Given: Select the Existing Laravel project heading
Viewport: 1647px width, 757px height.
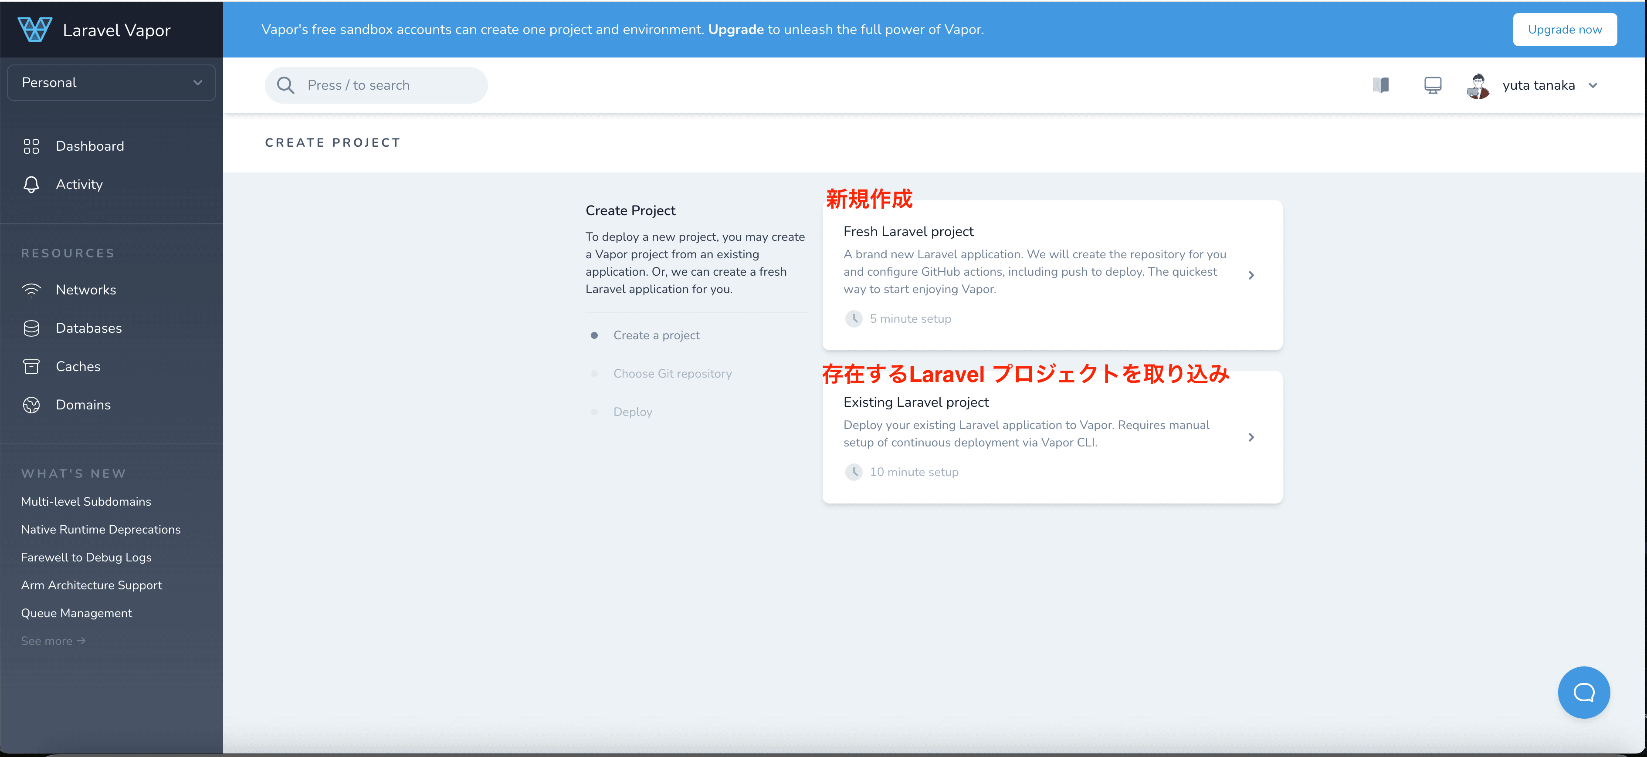Looking at the screenshot, I should pos(915,402).
